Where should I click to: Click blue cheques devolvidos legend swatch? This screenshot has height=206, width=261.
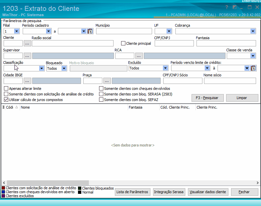click(3, 192)
